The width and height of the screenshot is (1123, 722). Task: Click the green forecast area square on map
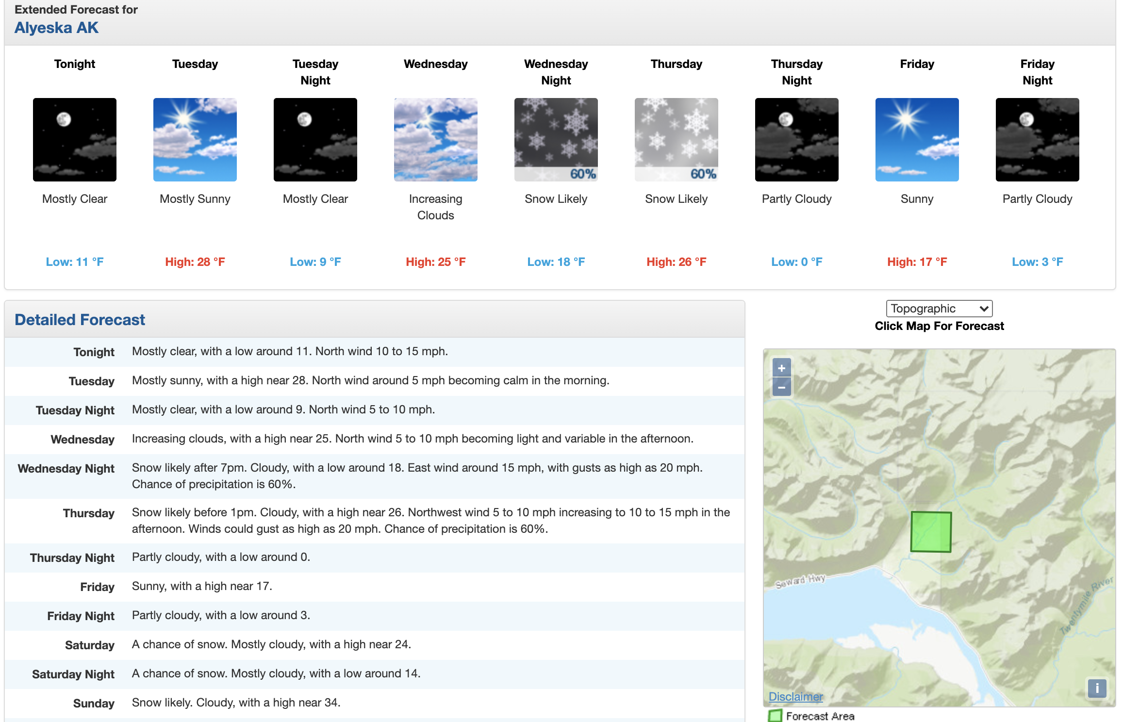[x=931, y=532]
